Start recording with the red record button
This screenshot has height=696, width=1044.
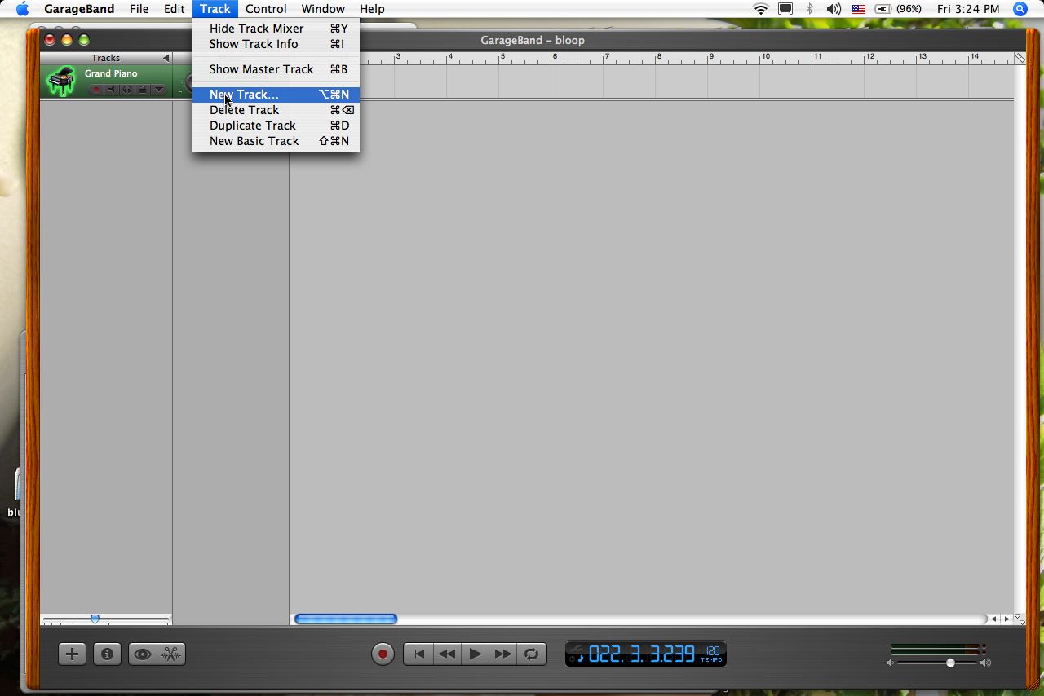tap(383, 654)
